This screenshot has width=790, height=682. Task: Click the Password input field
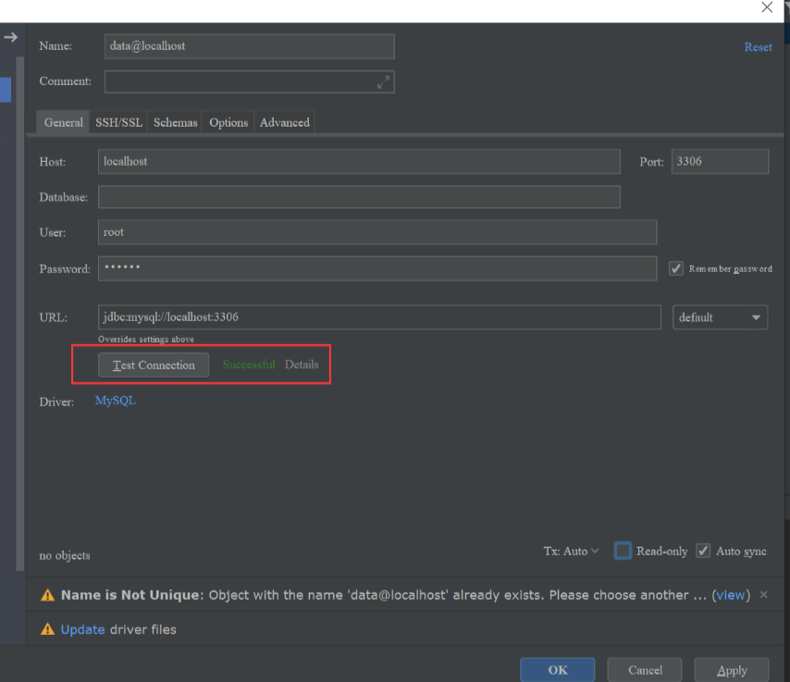click(x=377, y=268)
